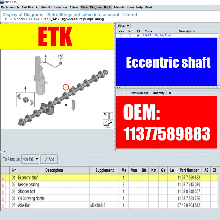Open the Help menu
220x220 pixels.
pyautogui.click(x=139, y=7)
